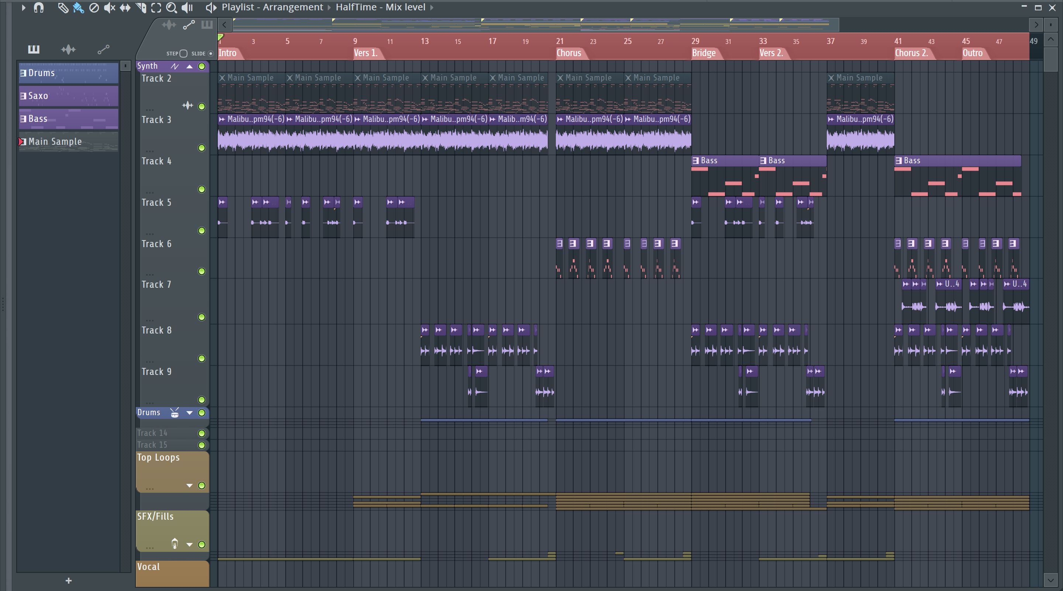Mute Track 5 with green LED
This screenshot has height=591, width=1063.
(x=202, y=230)
